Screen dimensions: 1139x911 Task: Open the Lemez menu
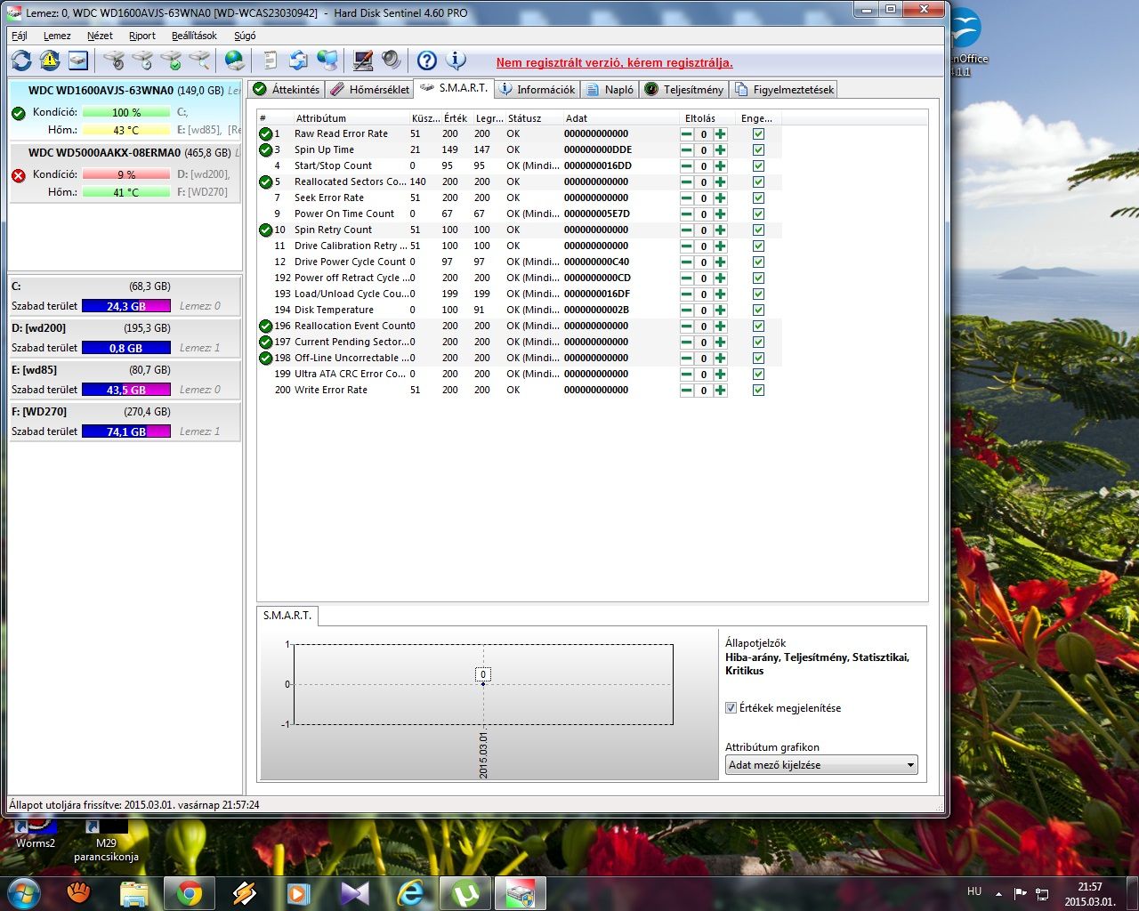coord(57,36)
